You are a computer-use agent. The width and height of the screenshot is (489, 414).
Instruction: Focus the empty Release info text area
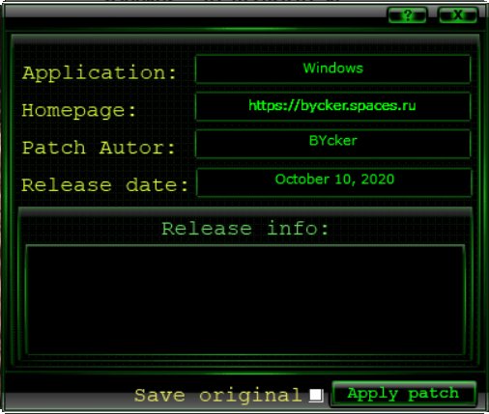(x=245, y=300)
